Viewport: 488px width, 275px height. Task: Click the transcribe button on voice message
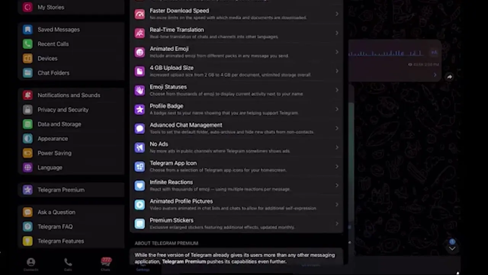434,53
